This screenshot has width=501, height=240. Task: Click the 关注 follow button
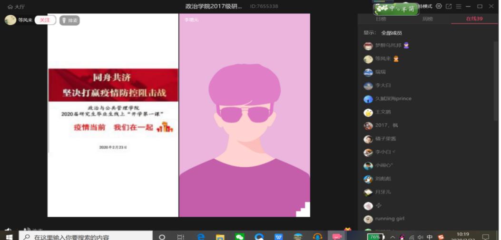tap(45, 20)
